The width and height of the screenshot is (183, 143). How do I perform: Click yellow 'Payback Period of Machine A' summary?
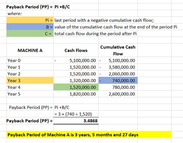89,134
